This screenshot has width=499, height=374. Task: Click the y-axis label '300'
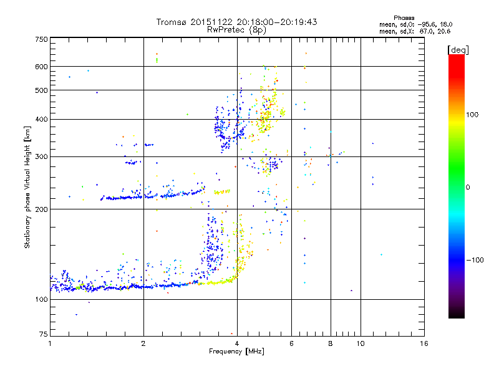point(42,157)
